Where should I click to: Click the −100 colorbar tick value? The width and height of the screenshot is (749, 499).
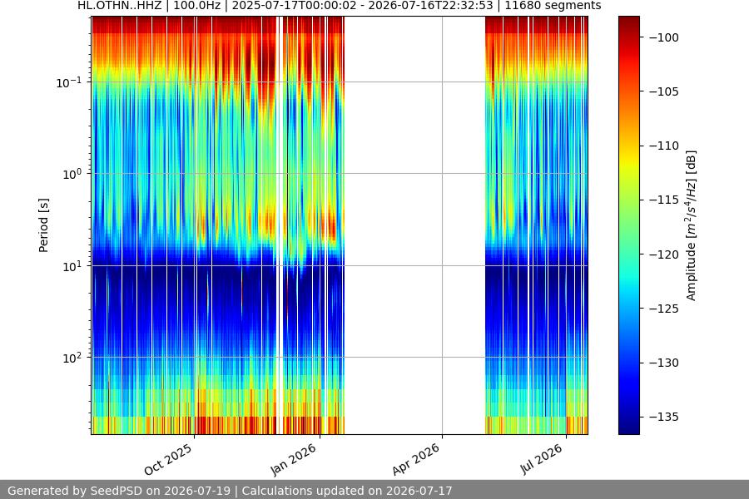(x=663, y=37)
